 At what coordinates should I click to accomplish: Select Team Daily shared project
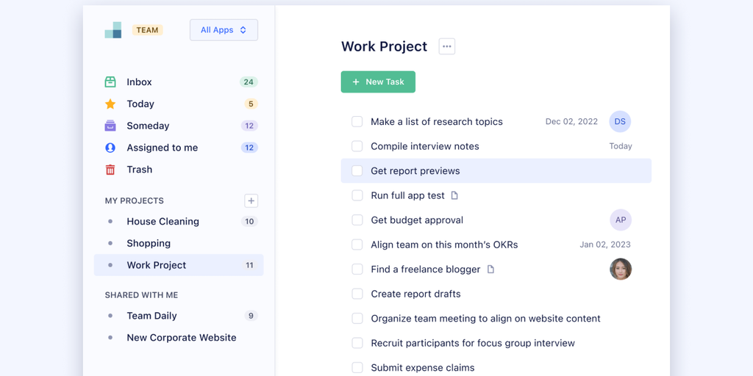pos(151,316)
